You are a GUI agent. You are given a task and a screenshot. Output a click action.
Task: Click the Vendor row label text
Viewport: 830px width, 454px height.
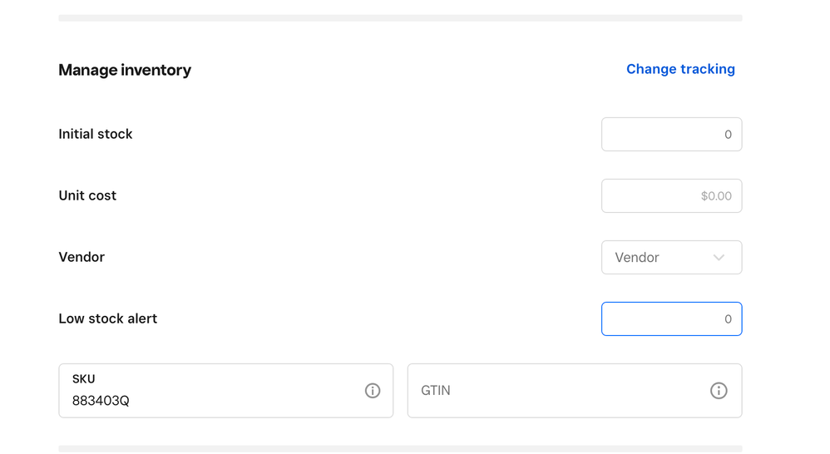tap(82, 257)
